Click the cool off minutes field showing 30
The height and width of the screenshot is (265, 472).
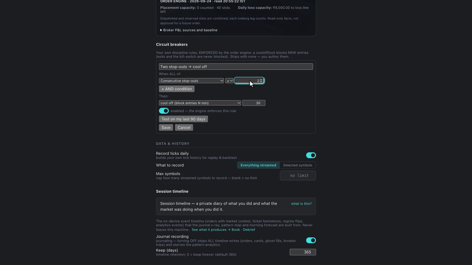click(x=254, y=103)
